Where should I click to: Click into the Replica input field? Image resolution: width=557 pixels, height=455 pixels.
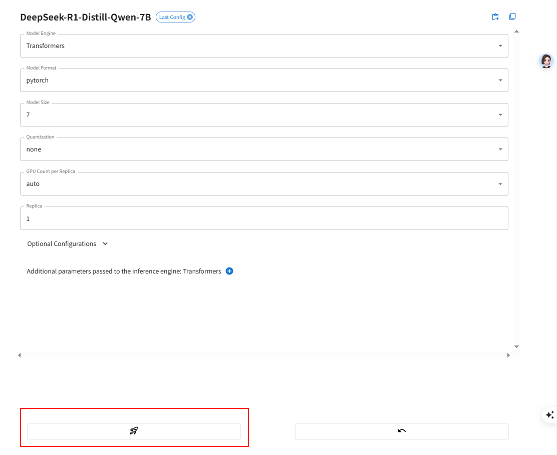click(264, 219)
